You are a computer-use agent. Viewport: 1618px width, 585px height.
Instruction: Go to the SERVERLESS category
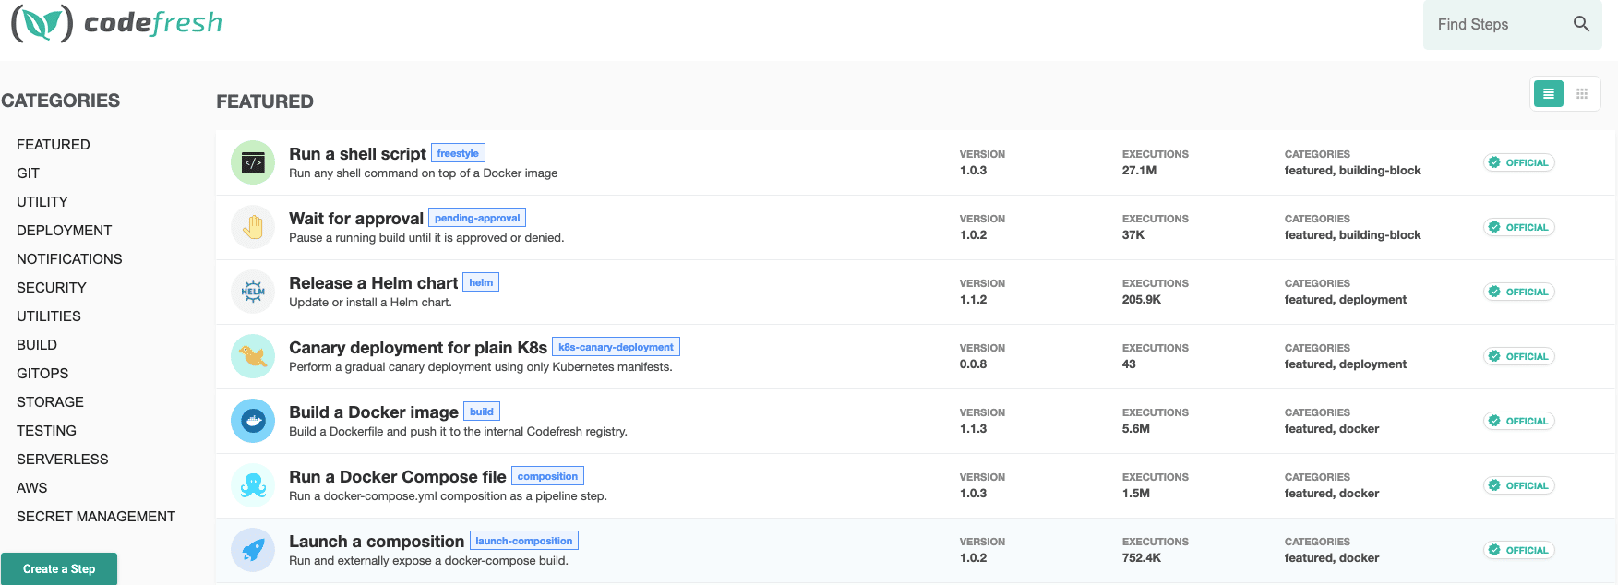[x=63, y=460]
